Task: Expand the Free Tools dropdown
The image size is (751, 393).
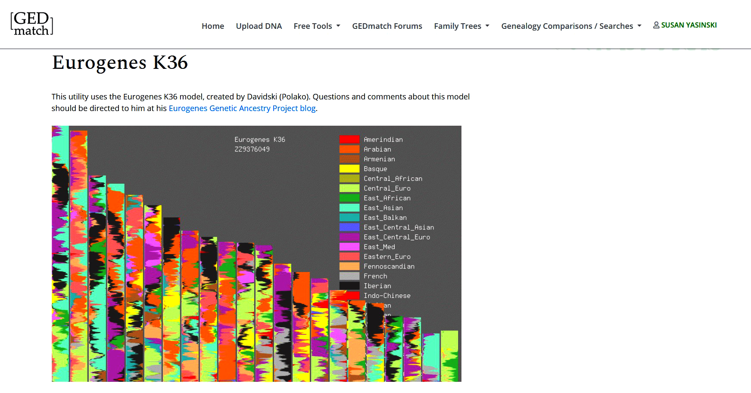Action: click(317, 26)
